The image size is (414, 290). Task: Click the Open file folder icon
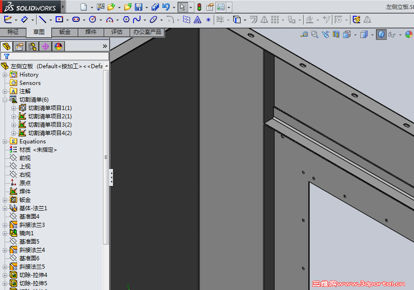click(x=111, y=7)
